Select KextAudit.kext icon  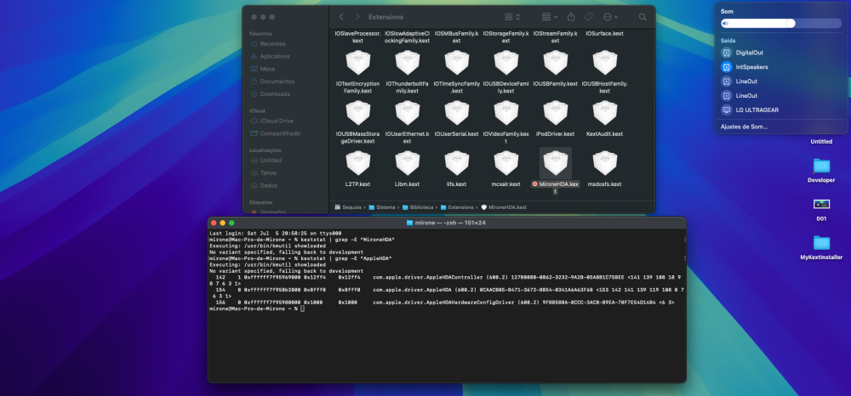(x=604, y=113)
